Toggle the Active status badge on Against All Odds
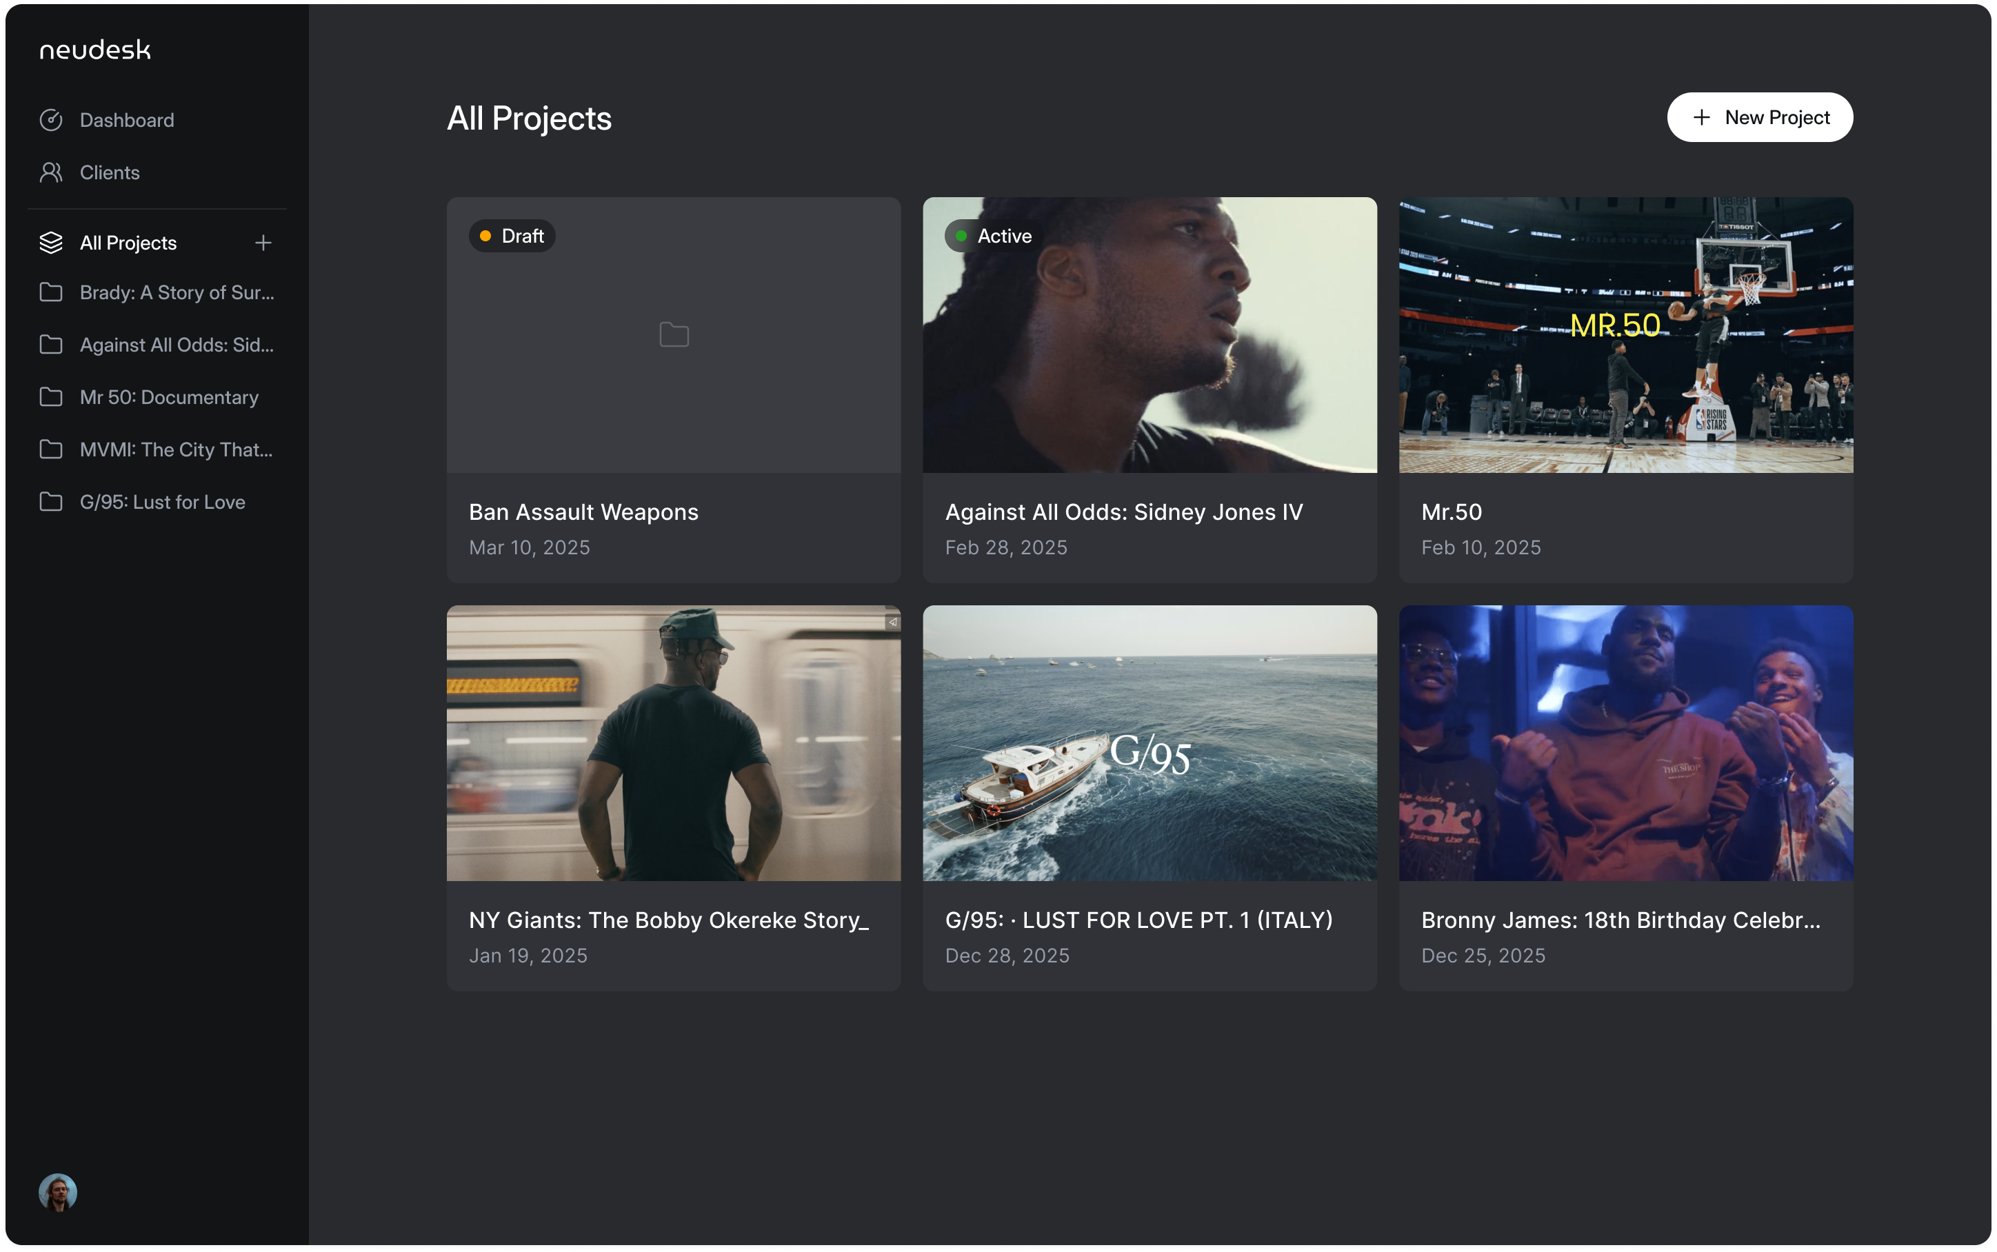Viewport: 1997px width, 1252px height. (994, 235)
